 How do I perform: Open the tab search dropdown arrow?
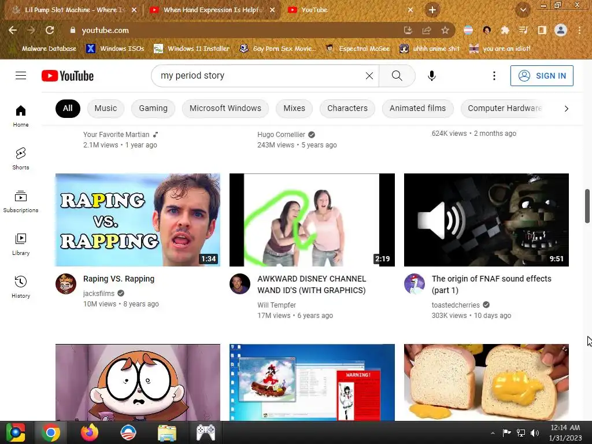(x=523, y=10)
